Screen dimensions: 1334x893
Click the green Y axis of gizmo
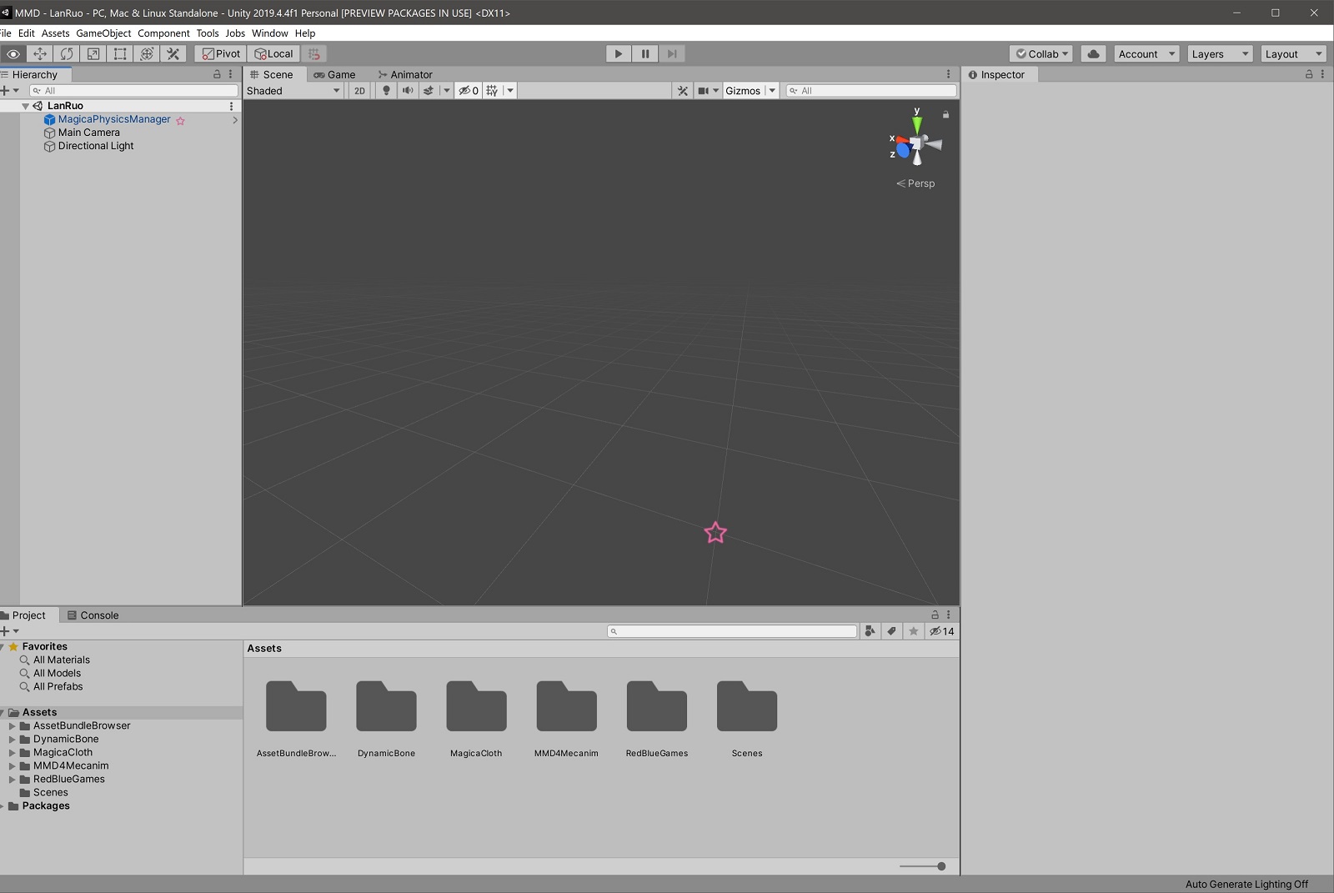917,123
